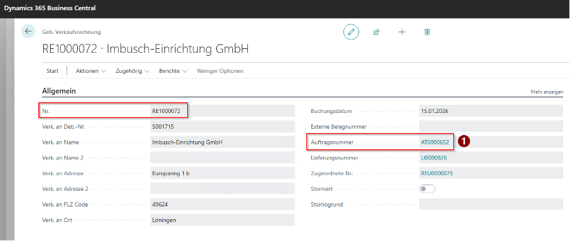570x241 pixels.
Task: Click the Zugeordnete Nr. label
Action: [332, 173]
